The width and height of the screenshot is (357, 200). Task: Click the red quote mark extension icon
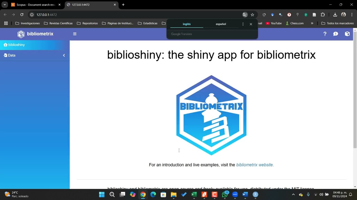(x=289, y=15)
